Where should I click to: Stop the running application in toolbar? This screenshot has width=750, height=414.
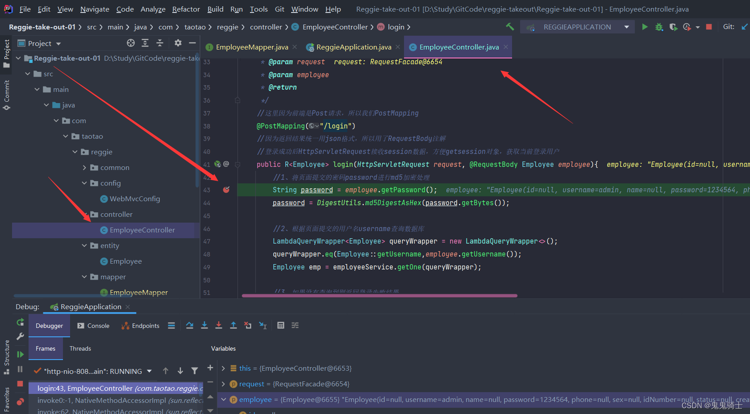708,27
